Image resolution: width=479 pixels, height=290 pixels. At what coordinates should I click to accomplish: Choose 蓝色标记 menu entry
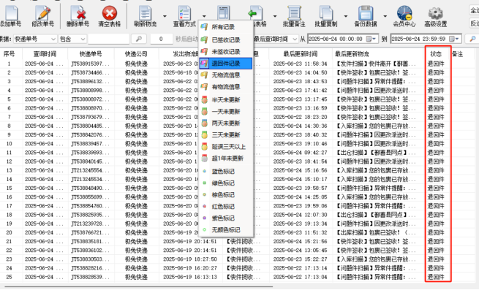pyautogui.click(x=225, y=172)
